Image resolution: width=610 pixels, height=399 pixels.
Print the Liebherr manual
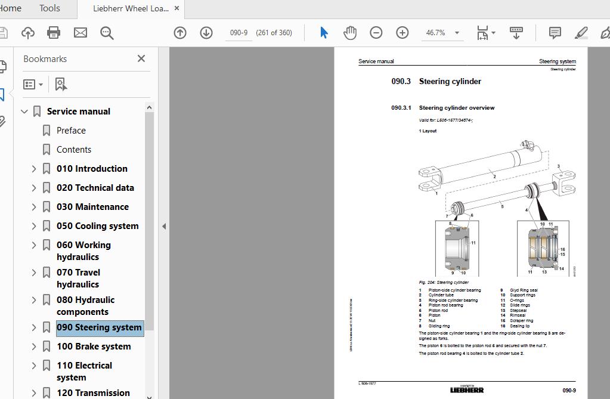[53, 33]
